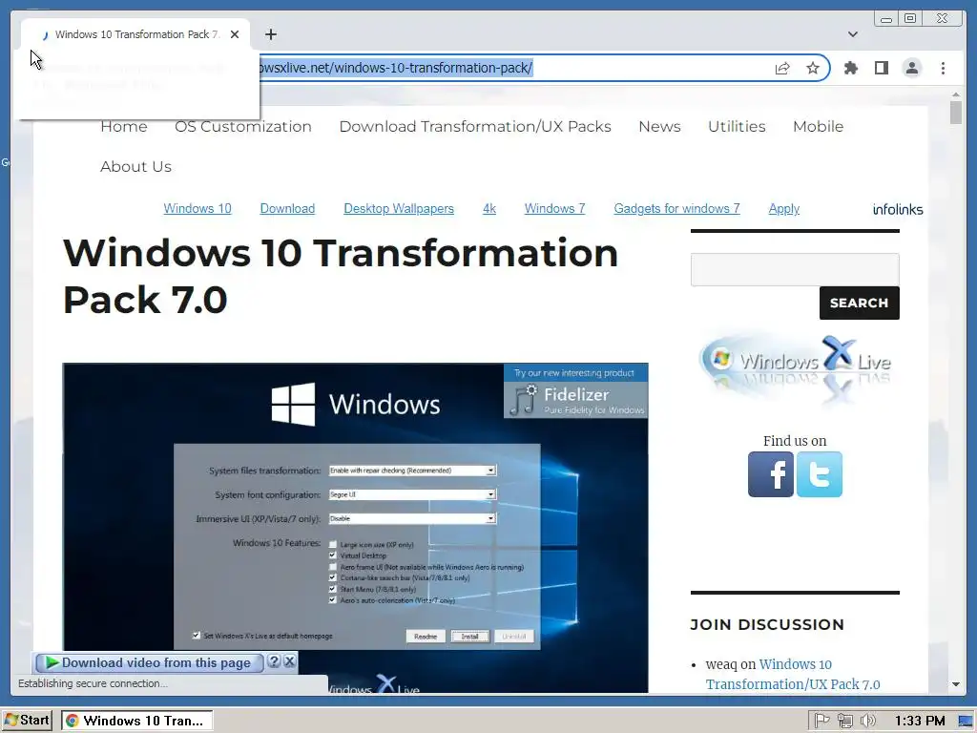Follow the Desktop Wallpapers link
The height and width of the screenshot is (733, 977).
coord(399,209)
